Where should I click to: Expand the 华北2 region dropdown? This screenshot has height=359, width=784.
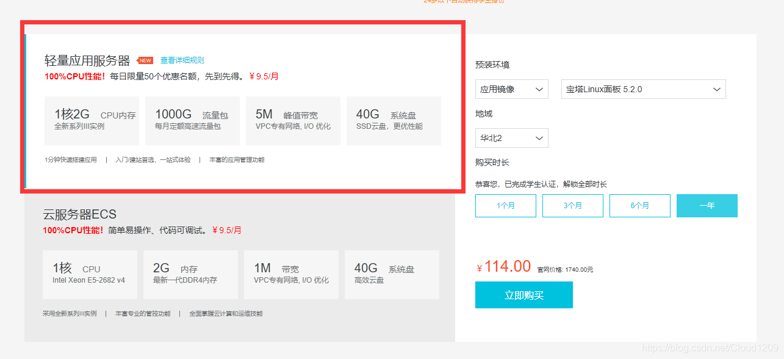(x=512, y=138)
